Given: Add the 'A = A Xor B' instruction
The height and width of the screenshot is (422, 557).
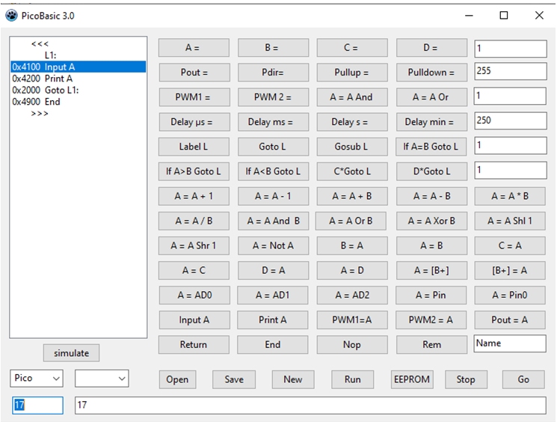Looking at the screenshot, I should coord(431,221).
